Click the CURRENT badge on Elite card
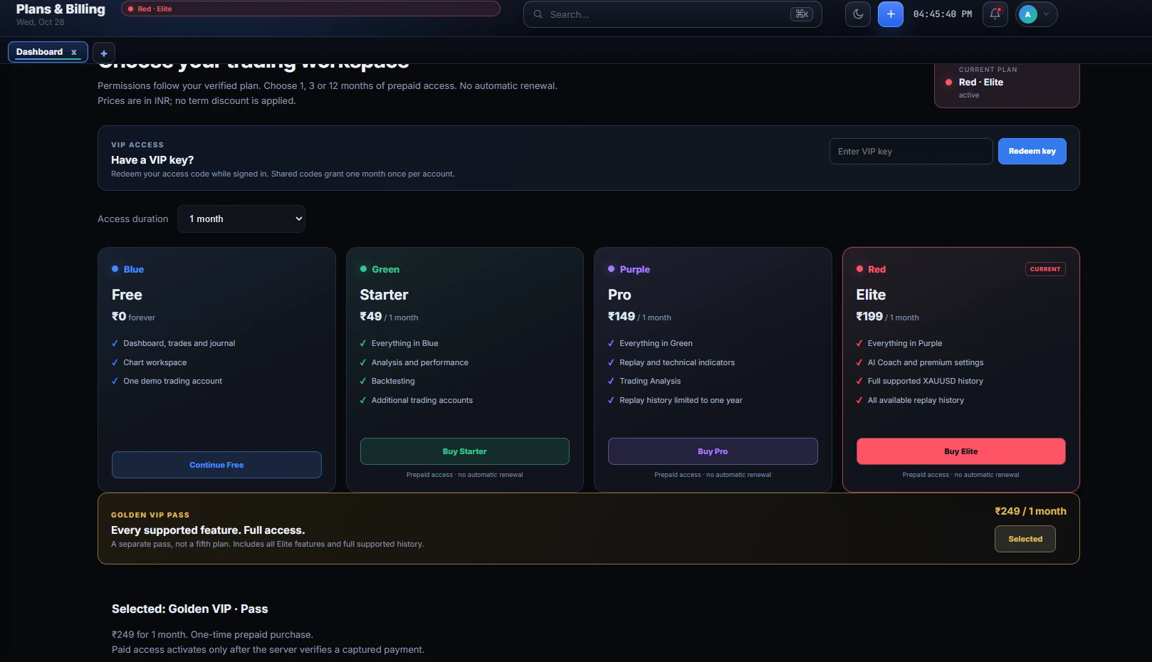 [1045, 269]
